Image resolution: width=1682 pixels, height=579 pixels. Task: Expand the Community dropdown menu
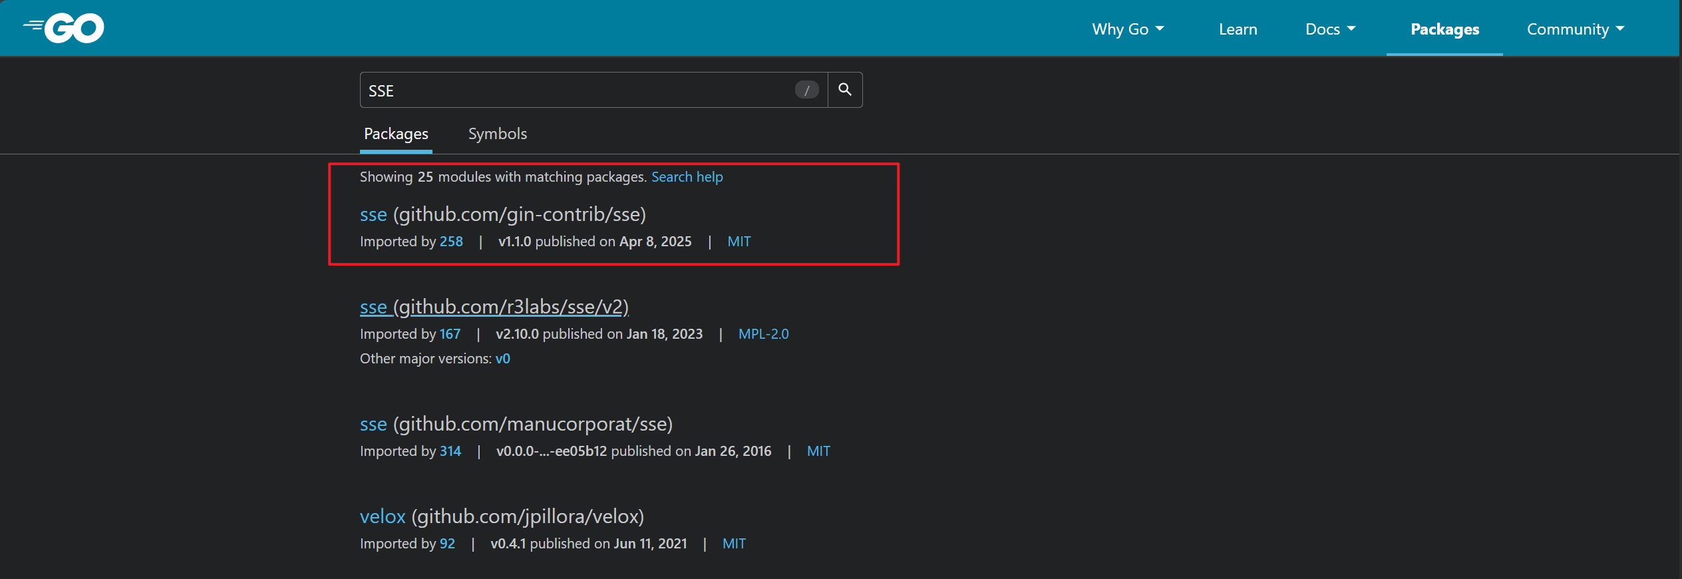pyautogui.click(x=1576, y=29)
